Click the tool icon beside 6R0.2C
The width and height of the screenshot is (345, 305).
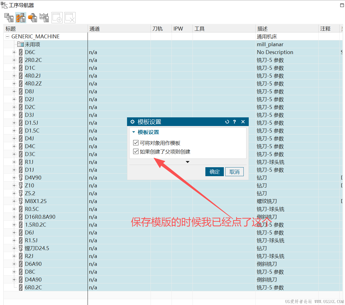[21, 287]
